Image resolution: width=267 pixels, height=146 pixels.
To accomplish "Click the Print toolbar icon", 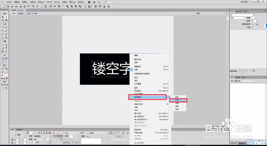I will [x=25, y=6].
